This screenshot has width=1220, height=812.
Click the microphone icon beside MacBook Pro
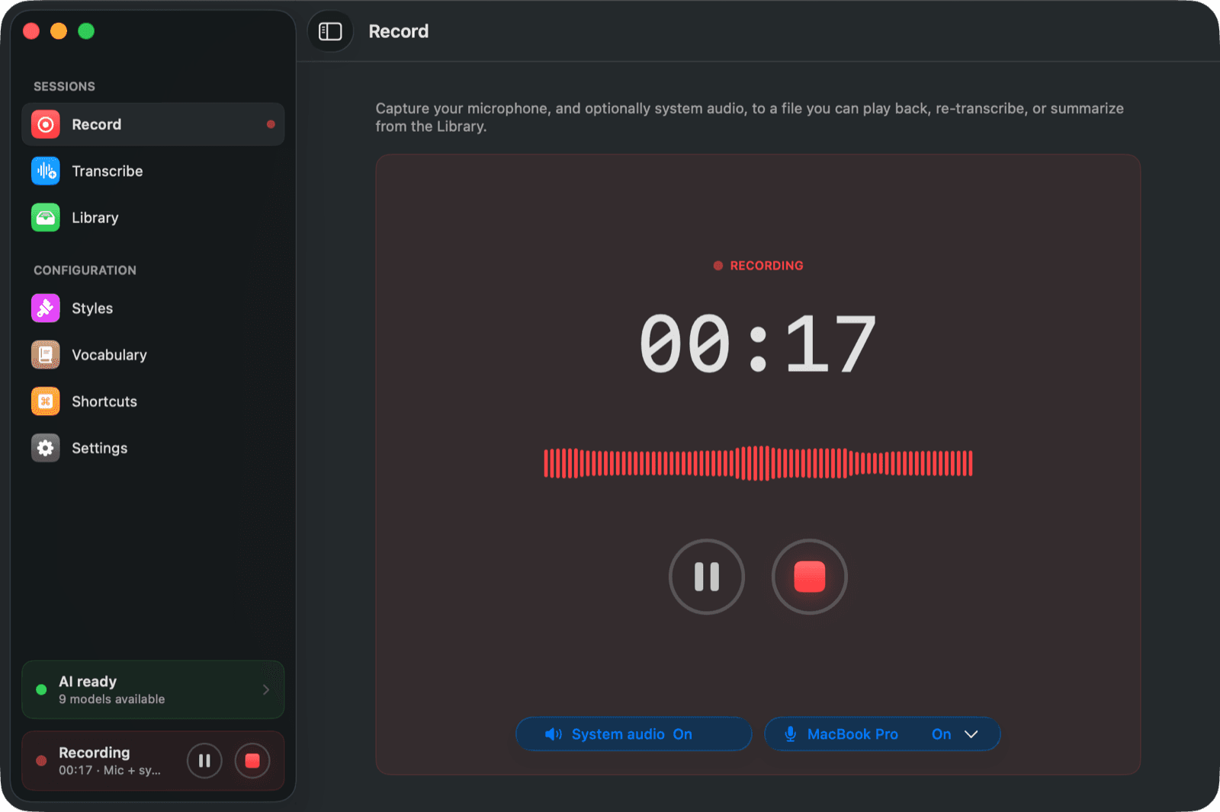791,734
